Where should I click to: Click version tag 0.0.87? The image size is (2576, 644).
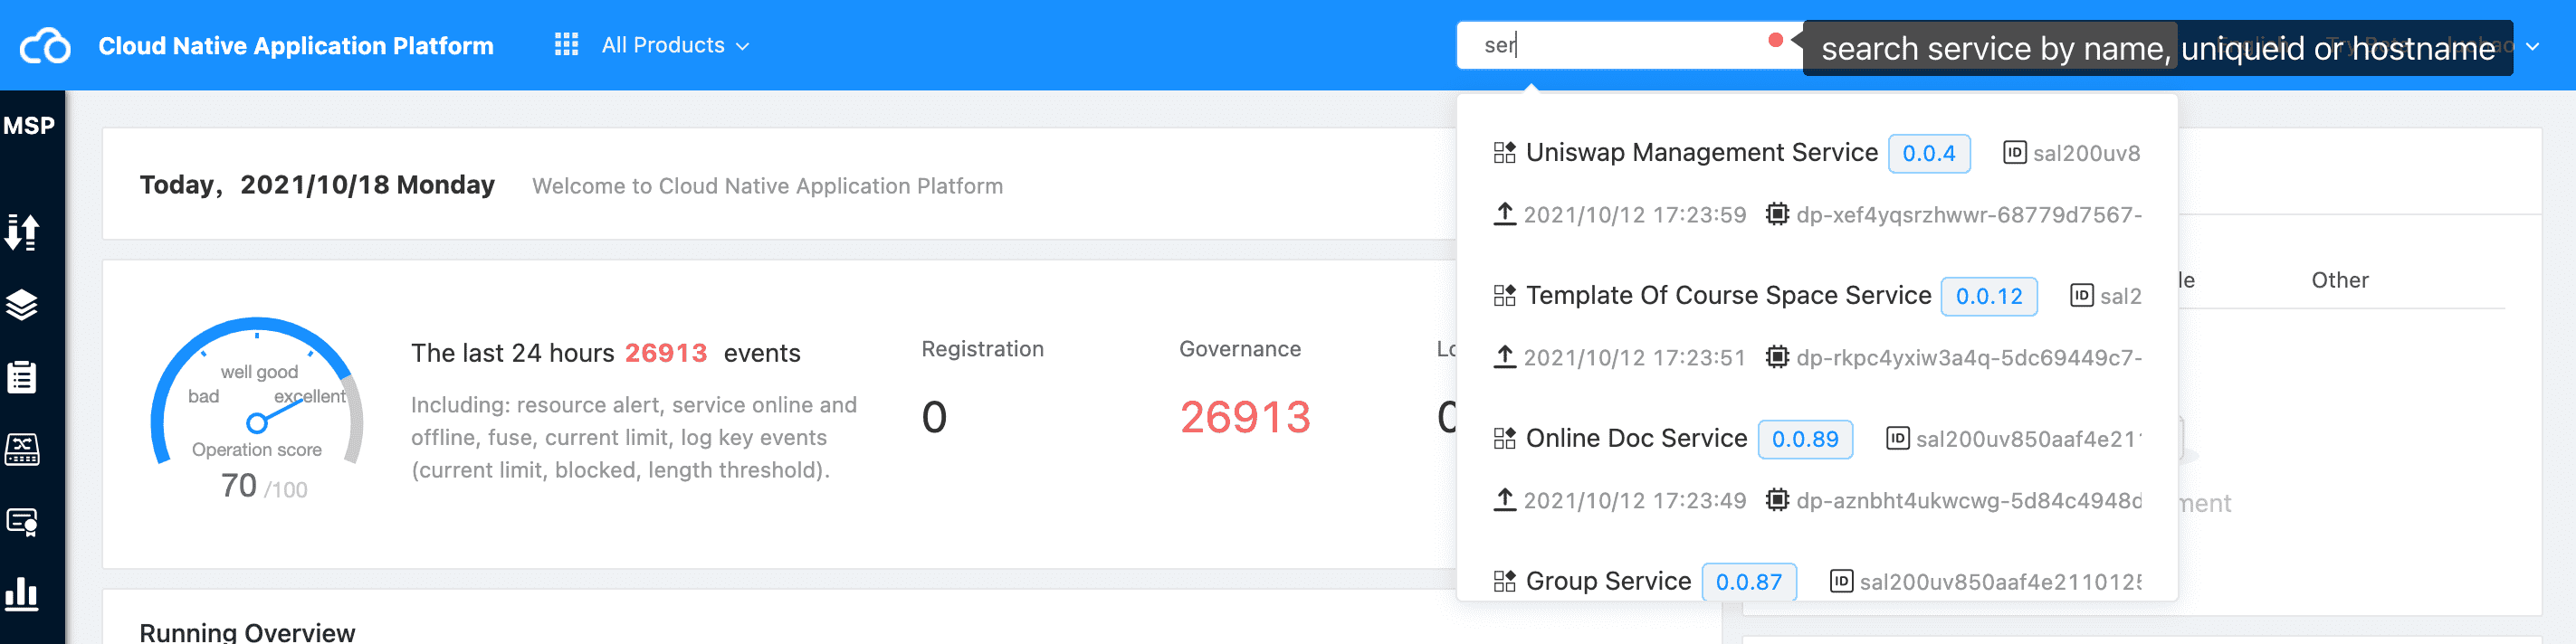(1749, 583)
